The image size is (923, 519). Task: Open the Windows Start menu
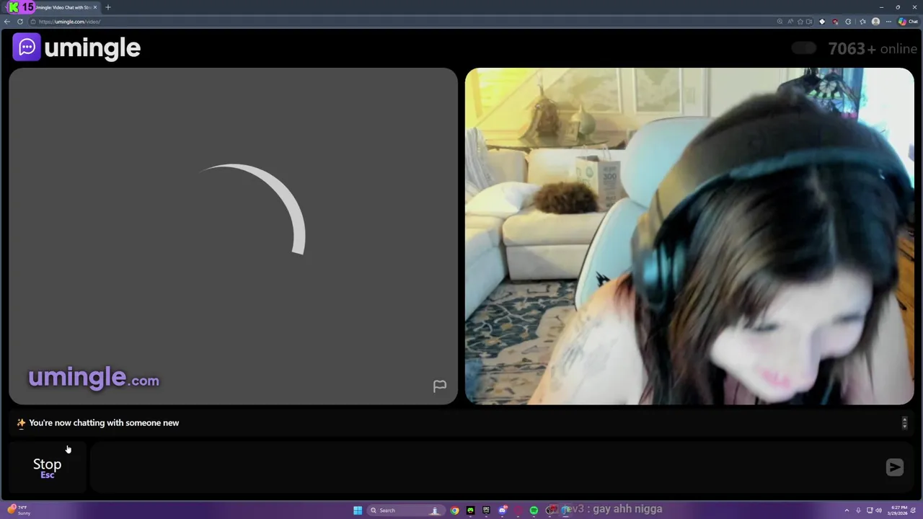358,510
